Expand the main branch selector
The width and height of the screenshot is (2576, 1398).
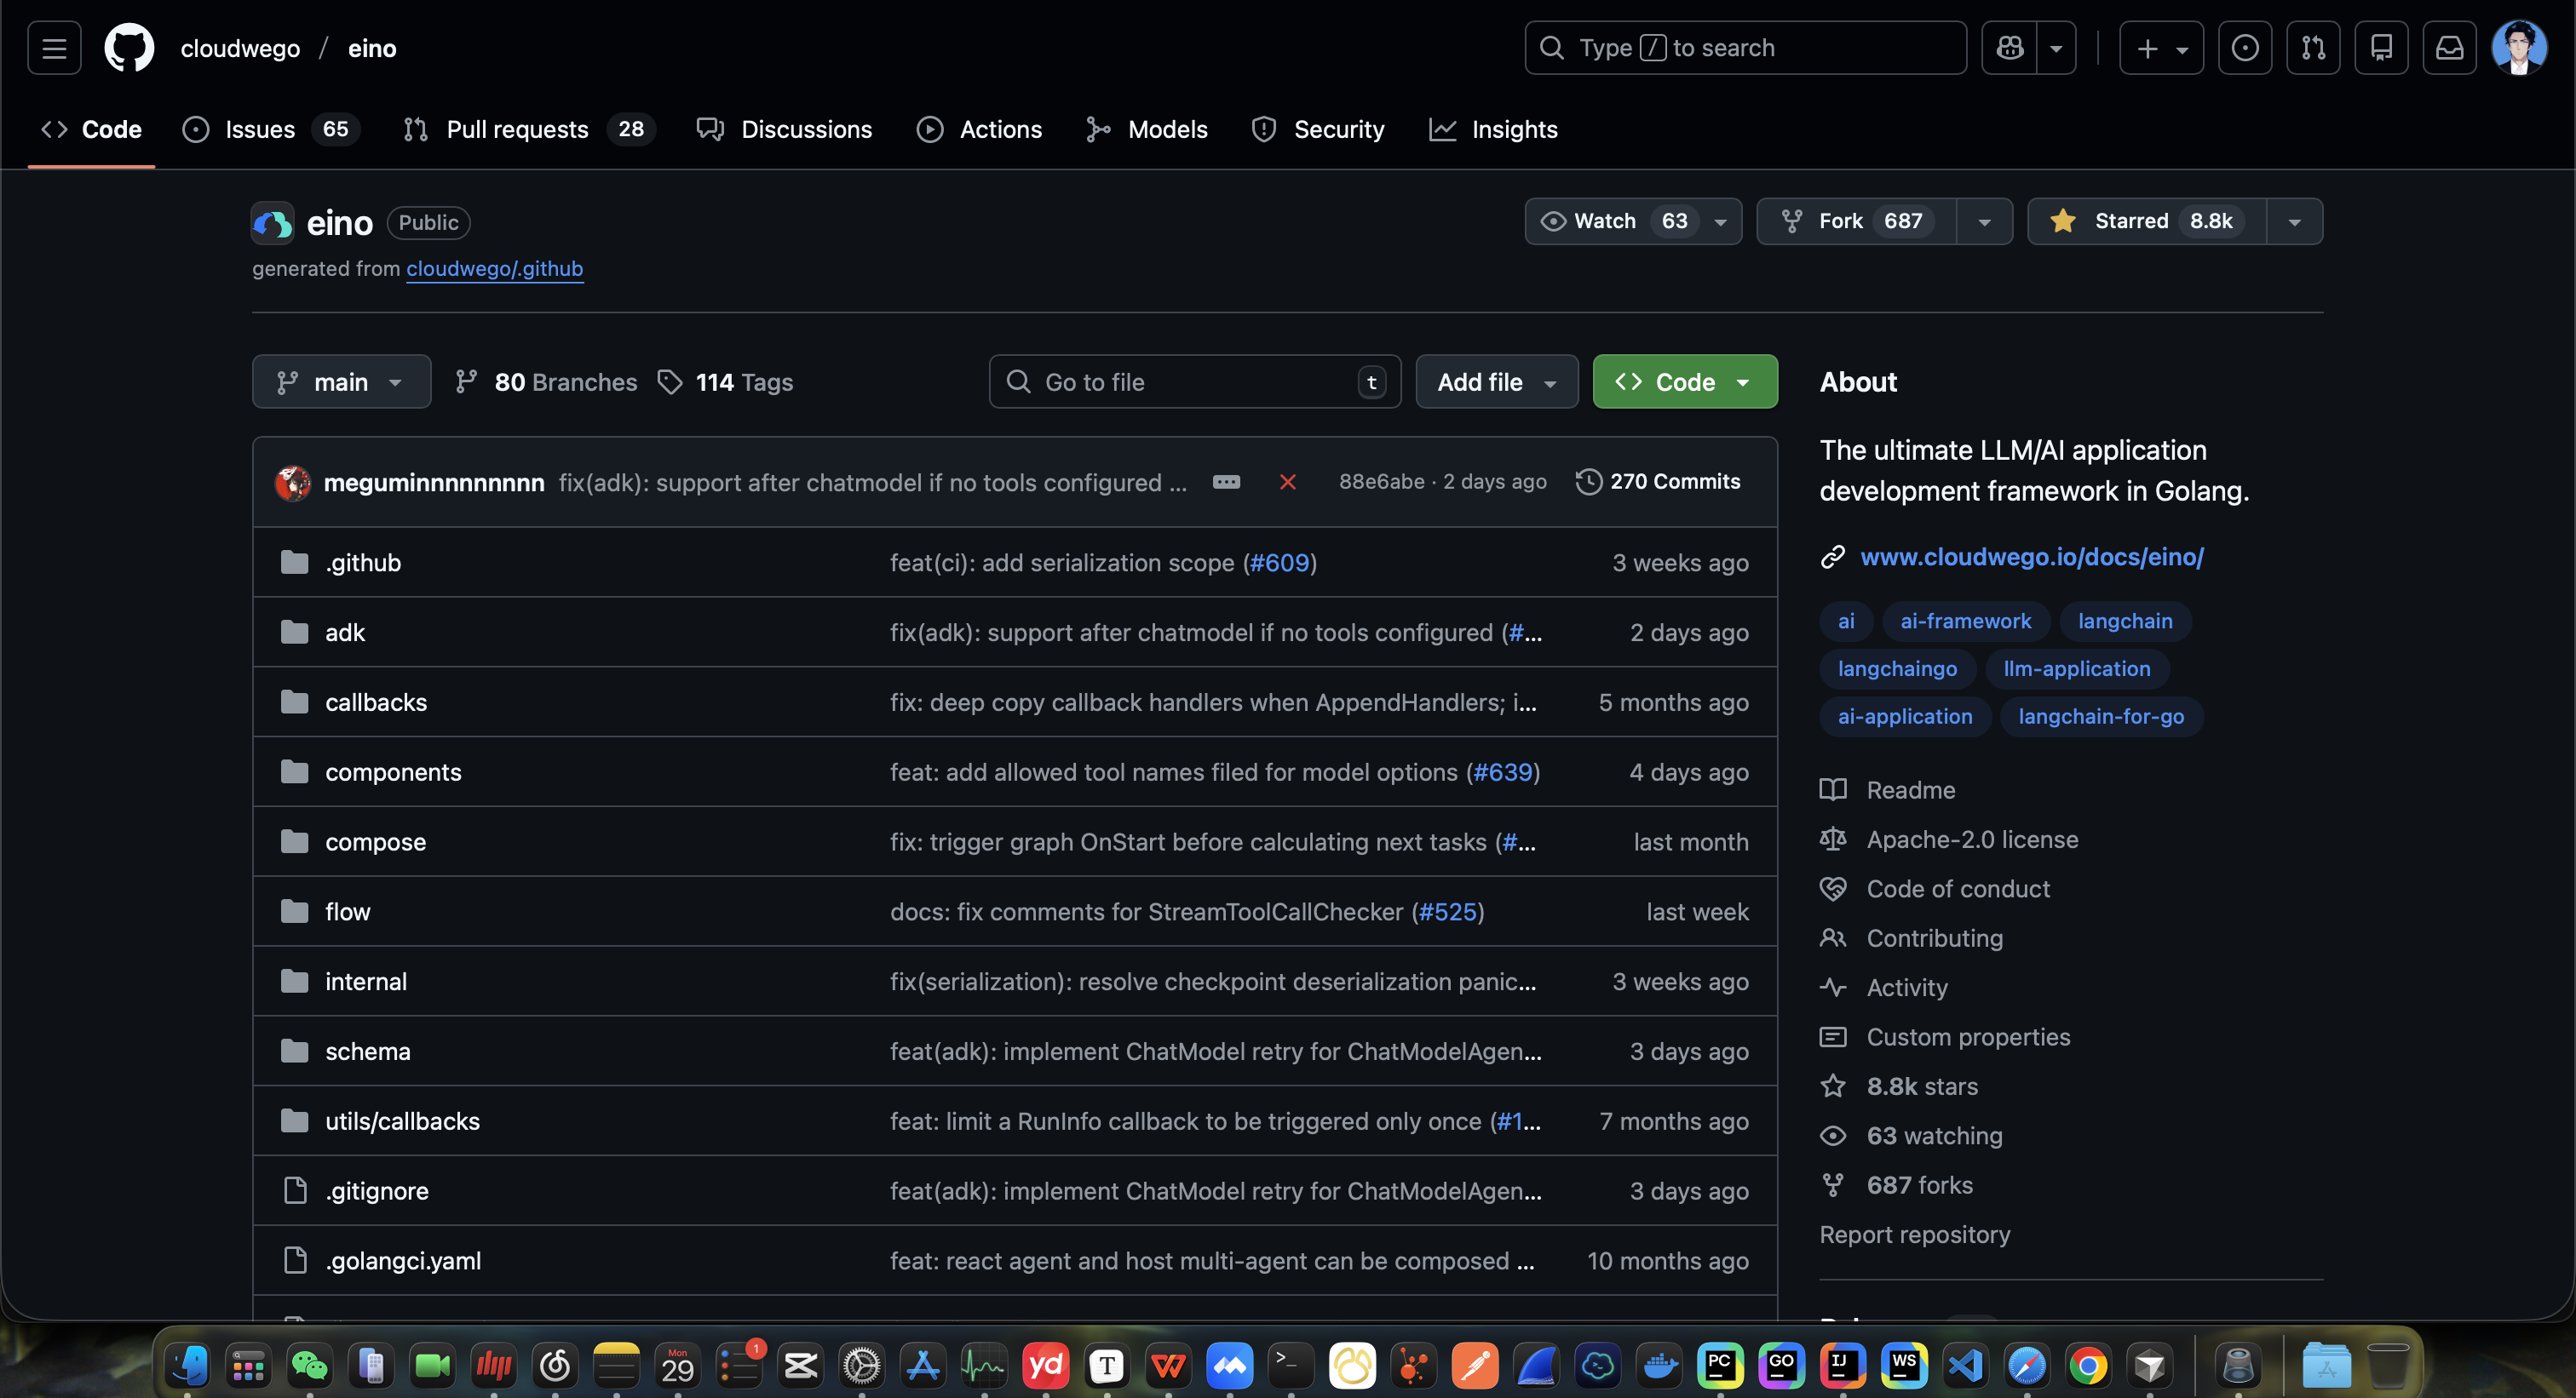(x=341, y=381)
